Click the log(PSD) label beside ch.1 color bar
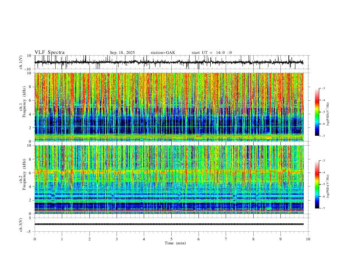Viewport: 347px width, 268px height. 328,114
